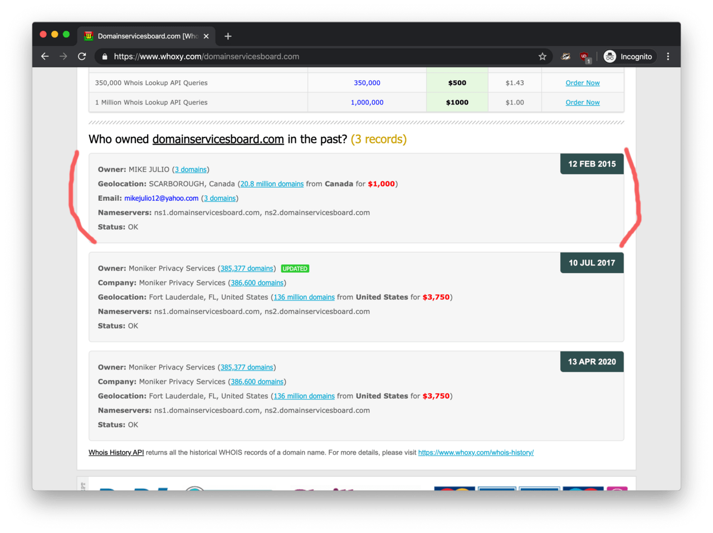This screenshot has height=533, width=713.
Task: Click the $1000 price cell
Action: (x=457, y=102)
